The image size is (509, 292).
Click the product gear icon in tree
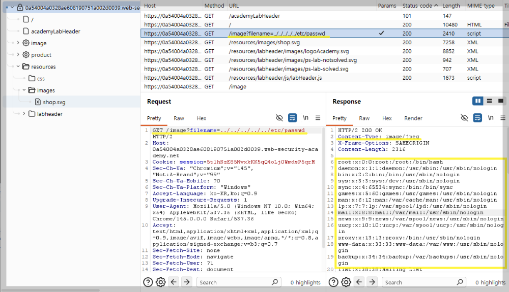coord(26,54)
